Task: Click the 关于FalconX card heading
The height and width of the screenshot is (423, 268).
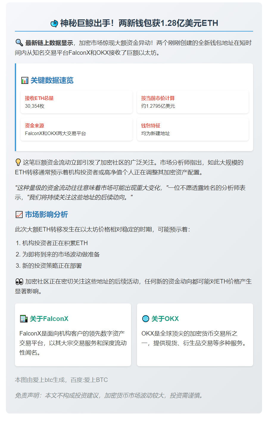Action: (x=49, y=319)
